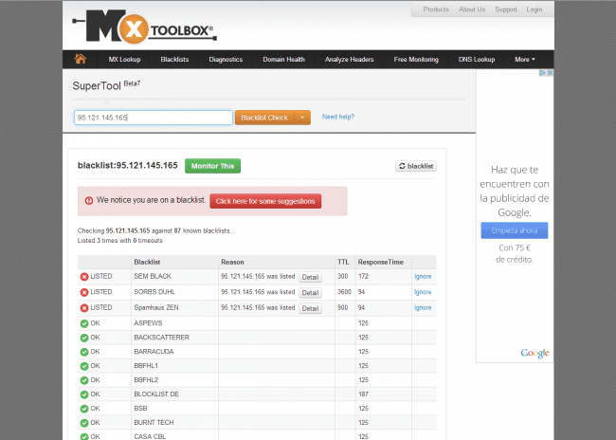Open Domain Health
Image resolution: width=616 pixels, height=440 pixels.
coord(283,60)
